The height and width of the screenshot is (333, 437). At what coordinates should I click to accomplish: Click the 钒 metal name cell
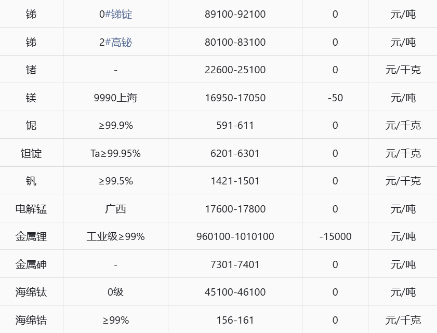coord(31,181)
